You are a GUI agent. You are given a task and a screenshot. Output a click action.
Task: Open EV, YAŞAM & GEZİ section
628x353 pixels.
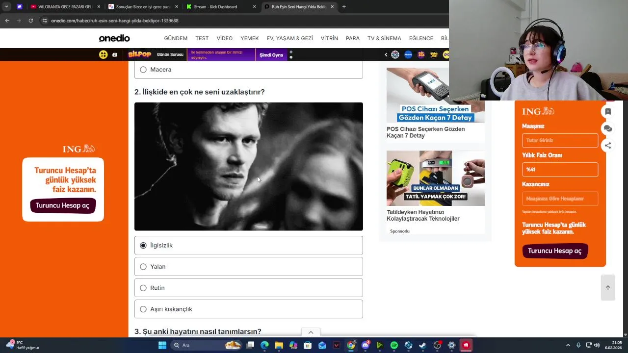(x=289, y=38)
